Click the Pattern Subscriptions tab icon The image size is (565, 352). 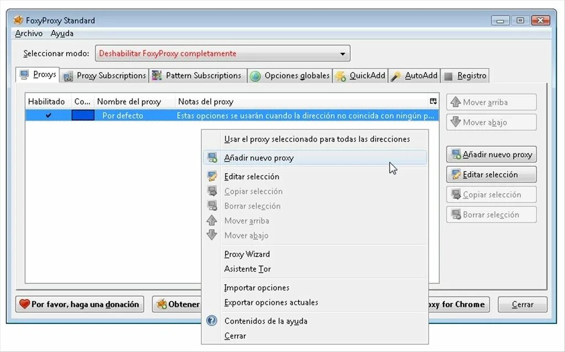(x=157, y=75)
